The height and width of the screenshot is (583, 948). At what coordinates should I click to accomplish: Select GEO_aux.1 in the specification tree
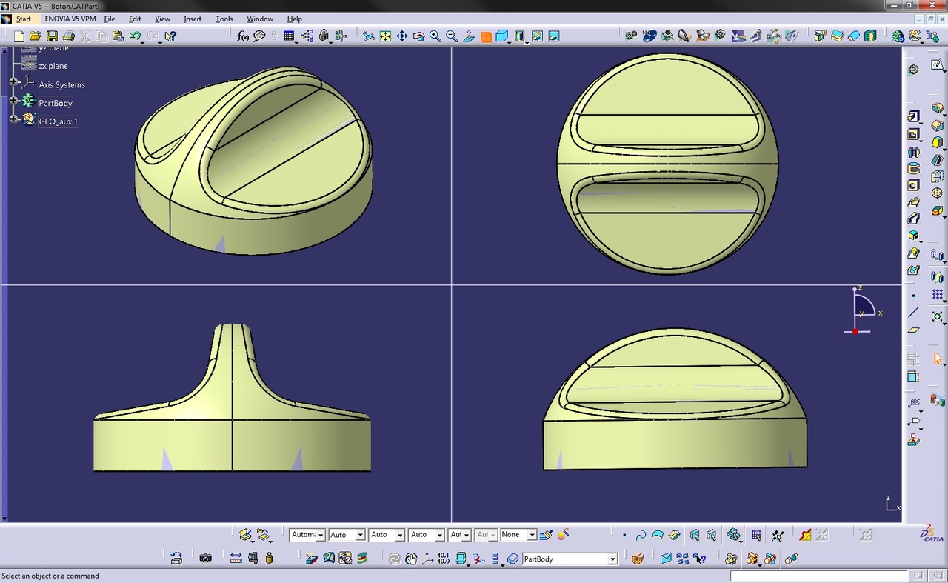(58, 121)
